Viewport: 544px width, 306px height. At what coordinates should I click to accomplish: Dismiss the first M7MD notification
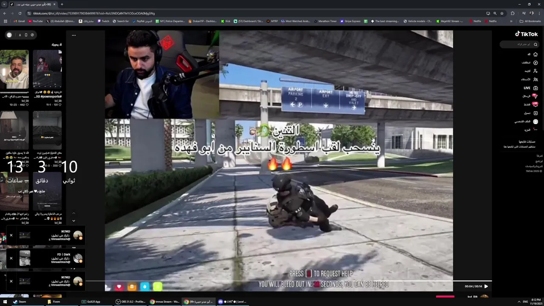click(11, 235)
